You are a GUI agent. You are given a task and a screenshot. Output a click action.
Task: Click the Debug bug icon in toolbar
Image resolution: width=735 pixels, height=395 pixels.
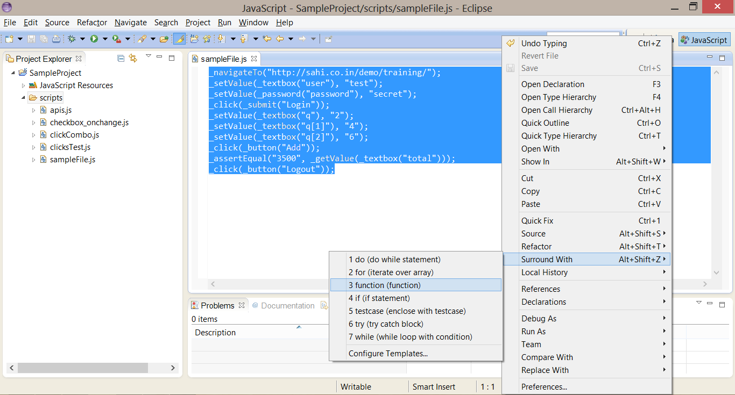pyautogui.click(x=72, y=39)
